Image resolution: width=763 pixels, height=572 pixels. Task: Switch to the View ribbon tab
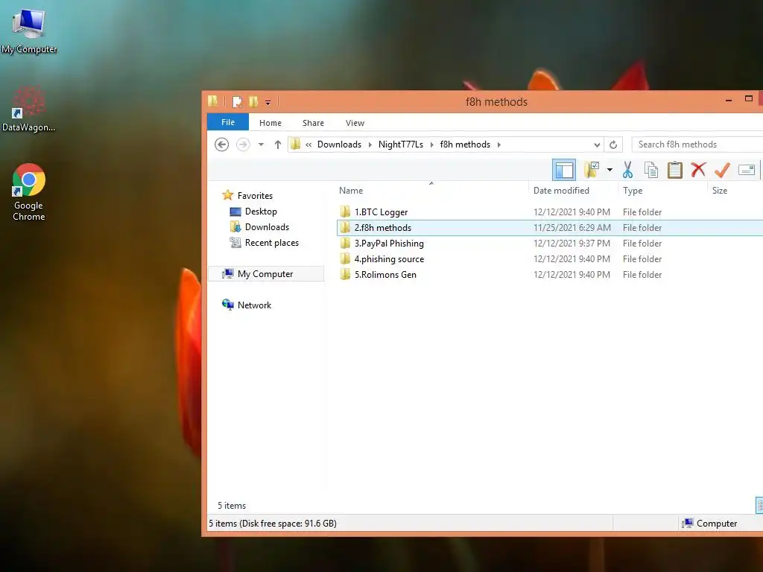click(x=355, y=123)
